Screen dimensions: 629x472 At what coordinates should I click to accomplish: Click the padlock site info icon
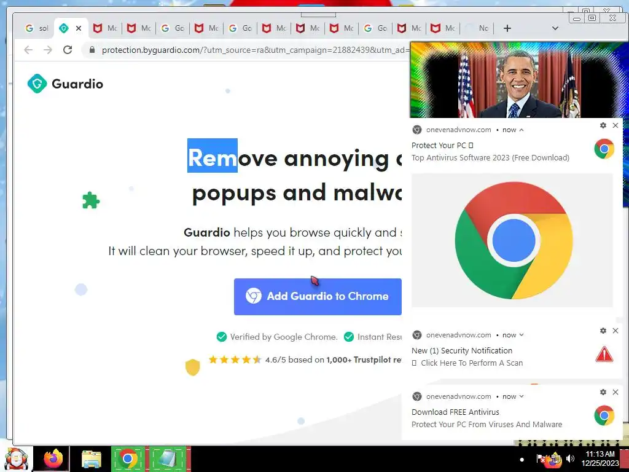[x=92, y=50]
